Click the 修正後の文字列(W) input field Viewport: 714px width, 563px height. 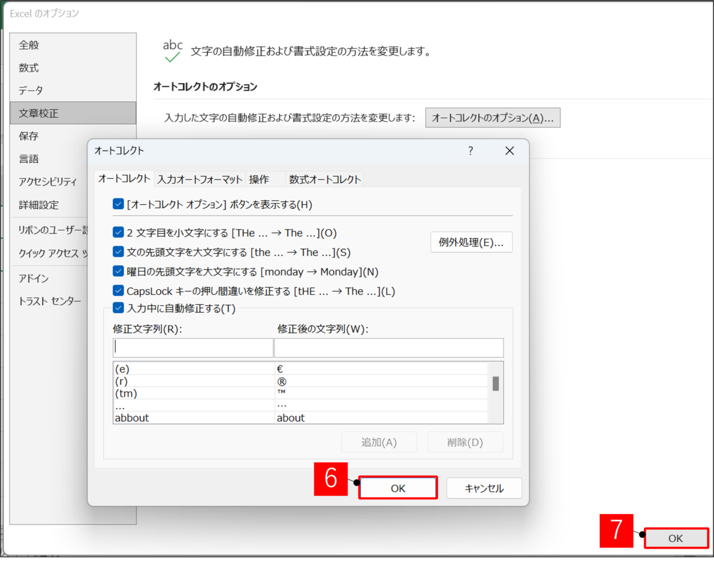tap(389, 347)
